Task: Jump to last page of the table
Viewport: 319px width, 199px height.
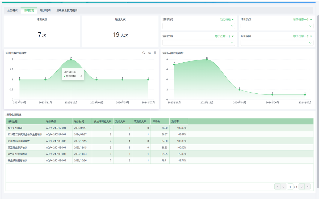Action: coord(308,187)
